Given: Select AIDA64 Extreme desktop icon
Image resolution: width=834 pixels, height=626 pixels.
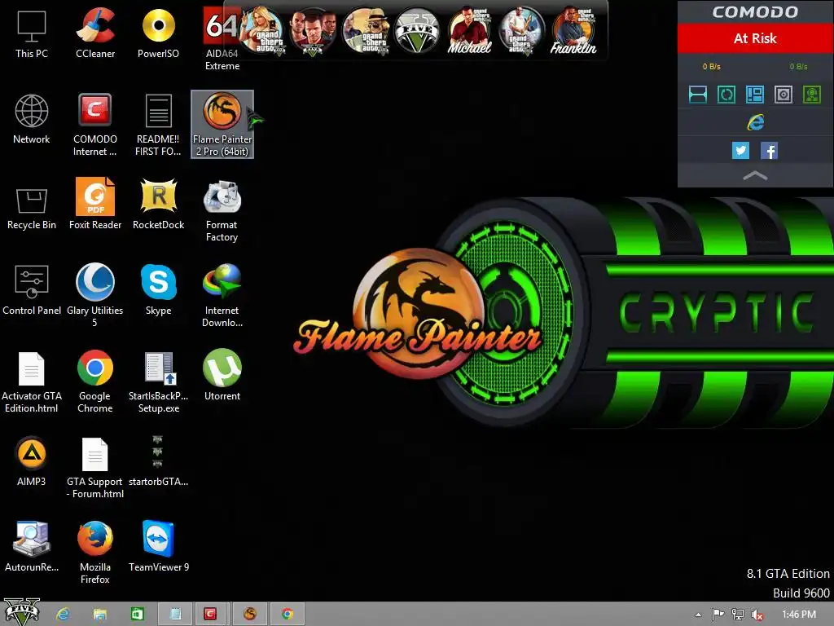Looking at the screenshot, I should point(222,39).
